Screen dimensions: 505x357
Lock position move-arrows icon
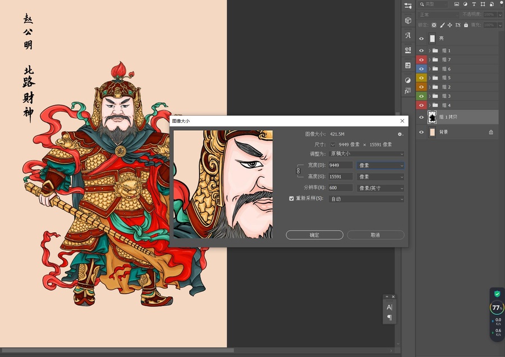coord(450,25)
